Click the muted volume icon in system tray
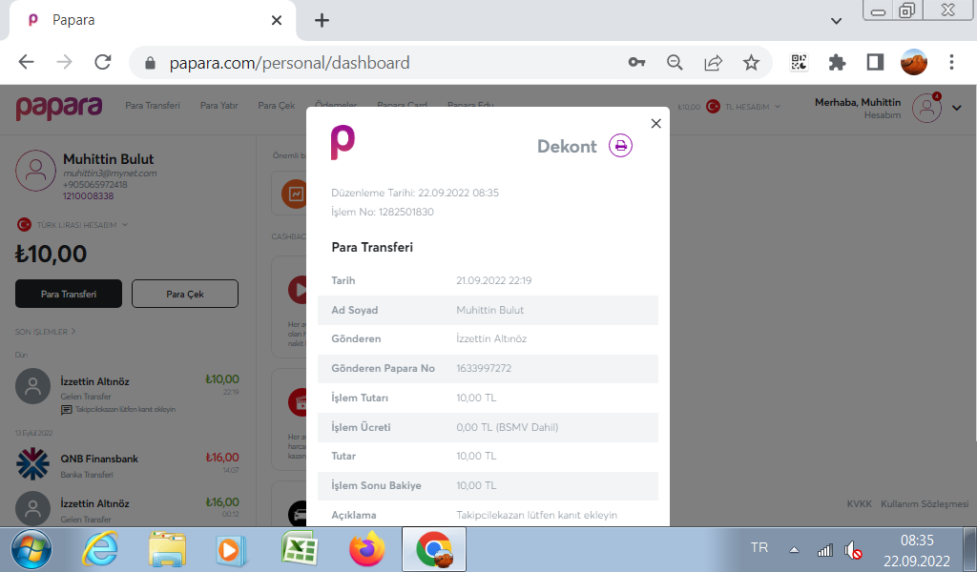 coord(852,550)
